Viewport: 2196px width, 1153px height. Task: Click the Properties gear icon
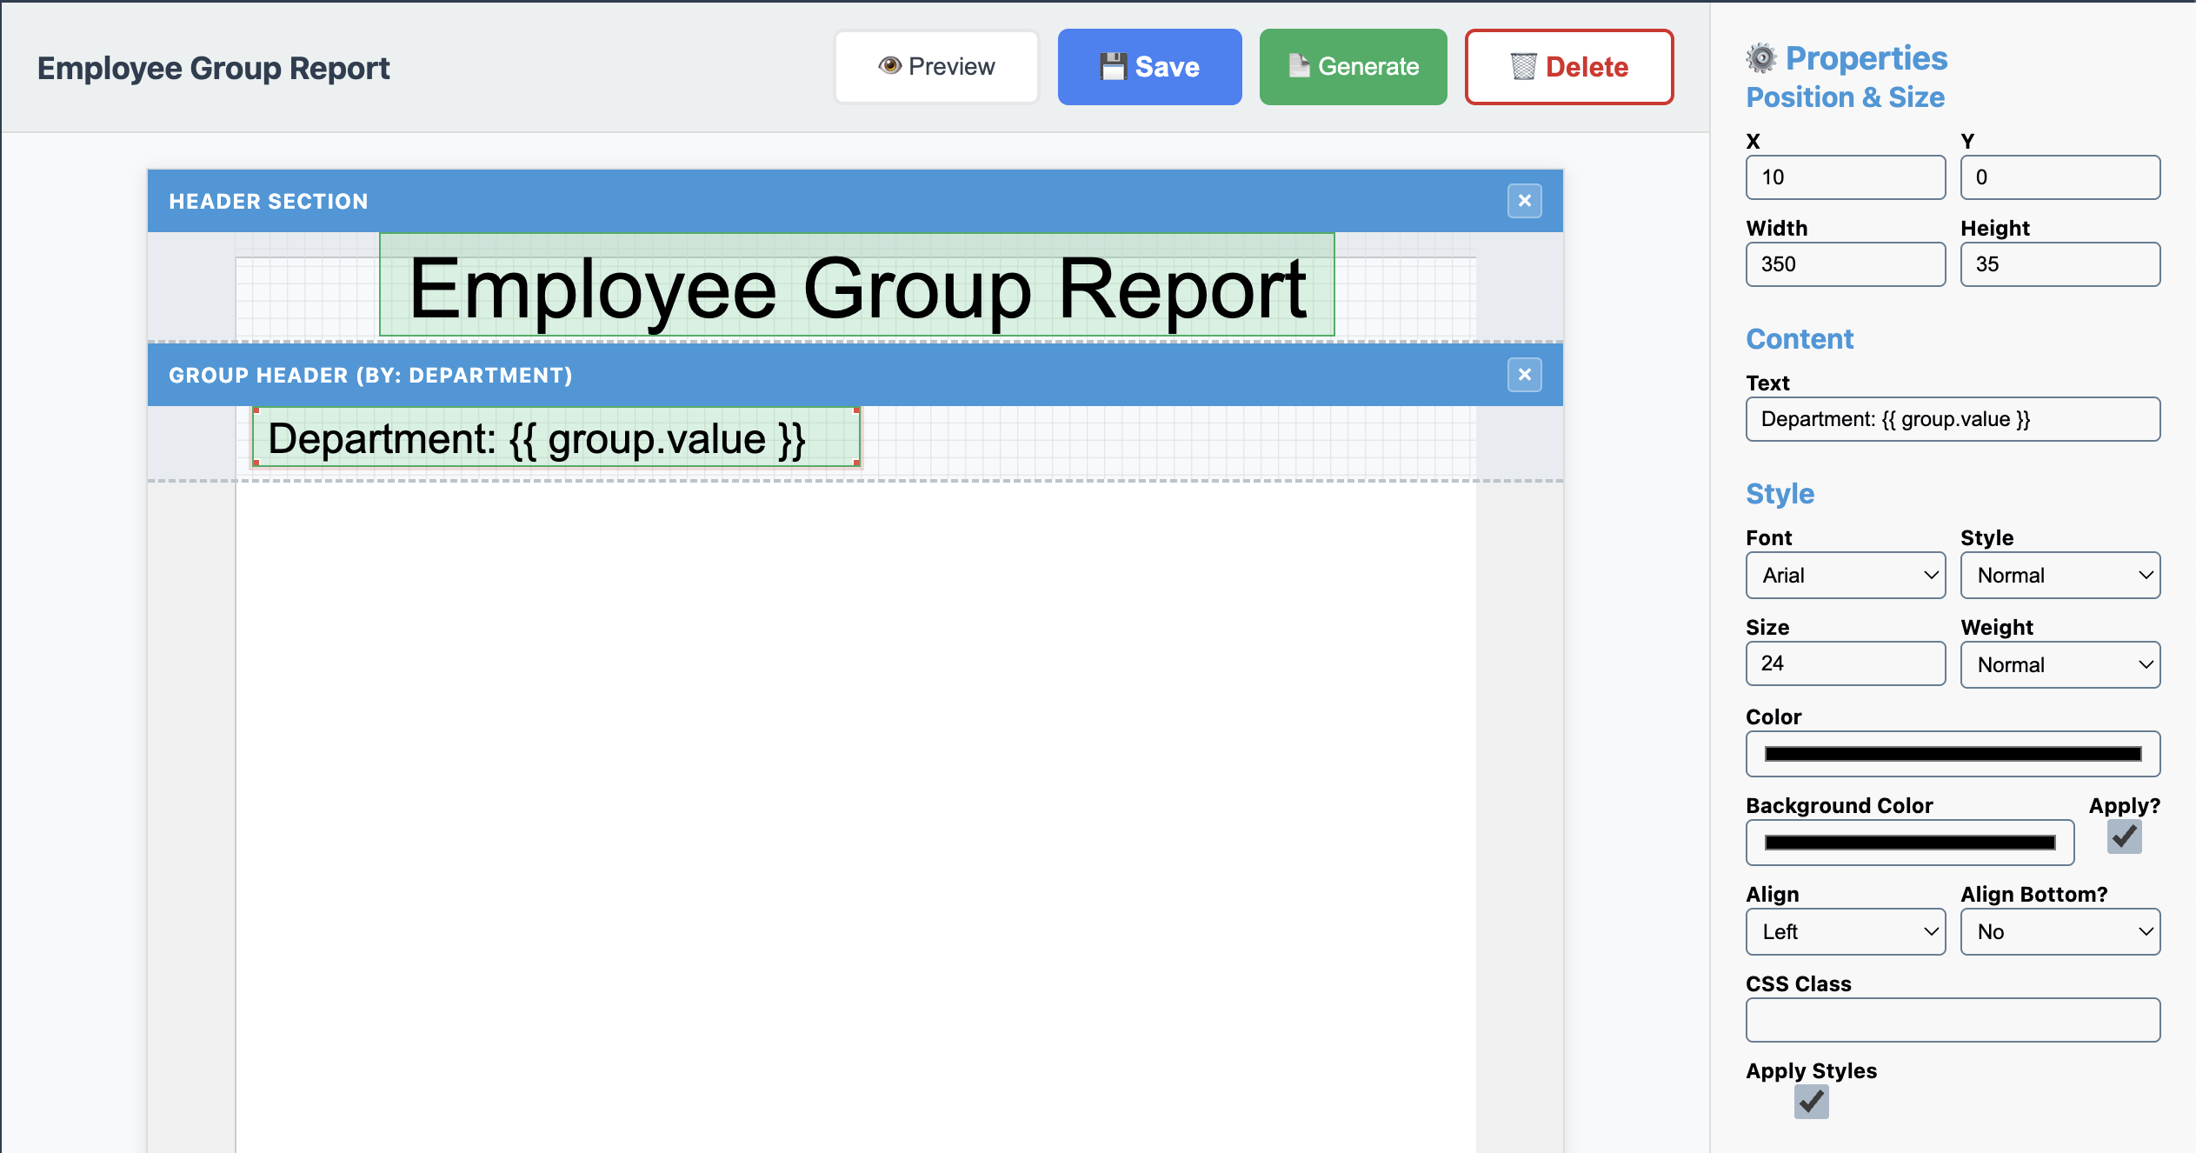tap(1762, 57)
